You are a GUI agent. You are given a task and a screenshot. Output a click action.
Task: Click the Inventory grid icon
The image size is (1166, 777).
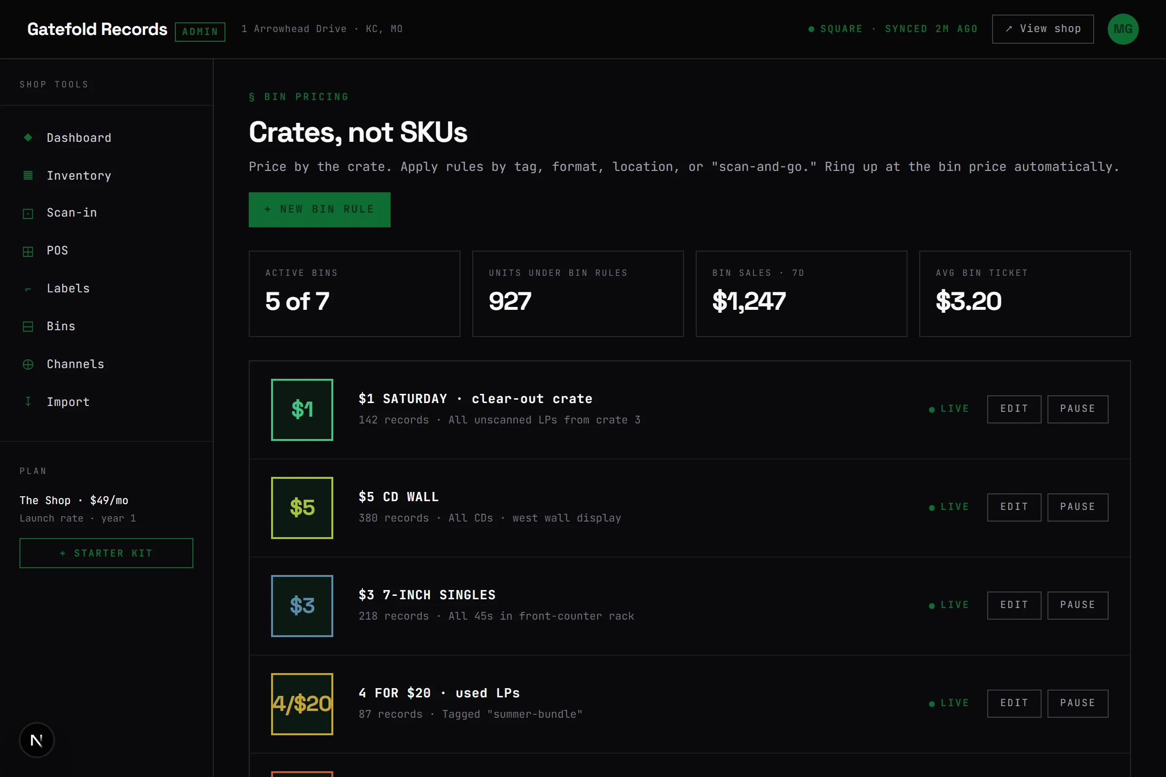[28, 175]
